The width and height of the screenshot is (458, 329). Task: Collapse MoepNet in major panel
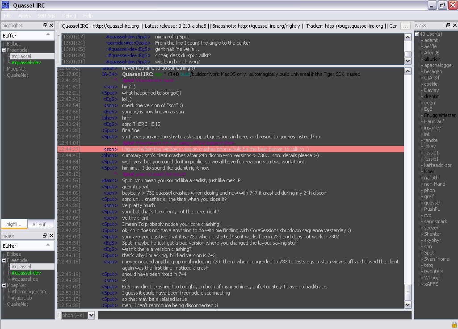coord(4,286)
